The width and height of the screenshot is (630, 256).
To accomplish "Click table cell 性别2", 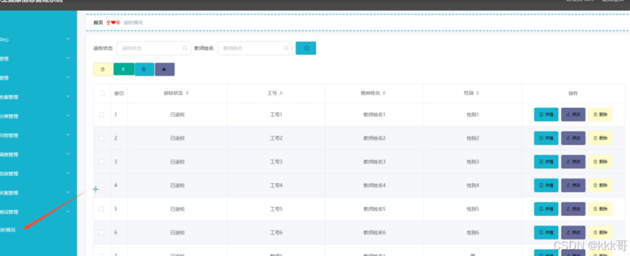I will (x=473, y=138).
